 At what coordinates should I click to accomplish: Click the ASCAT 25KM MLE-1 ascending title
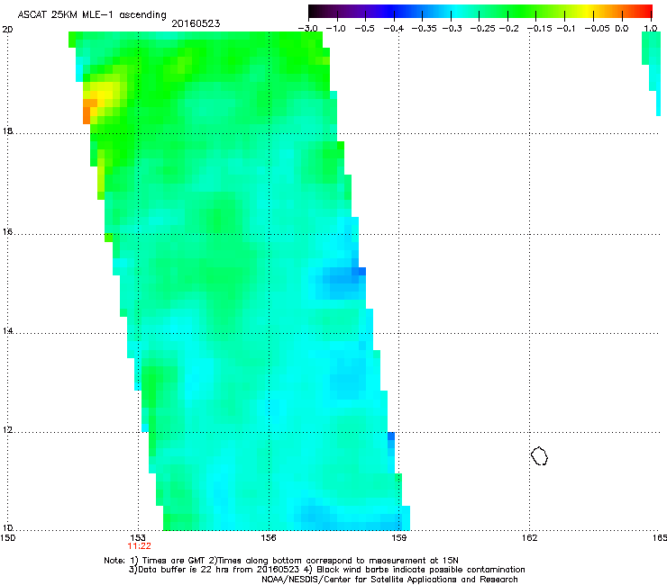point(92,14)
